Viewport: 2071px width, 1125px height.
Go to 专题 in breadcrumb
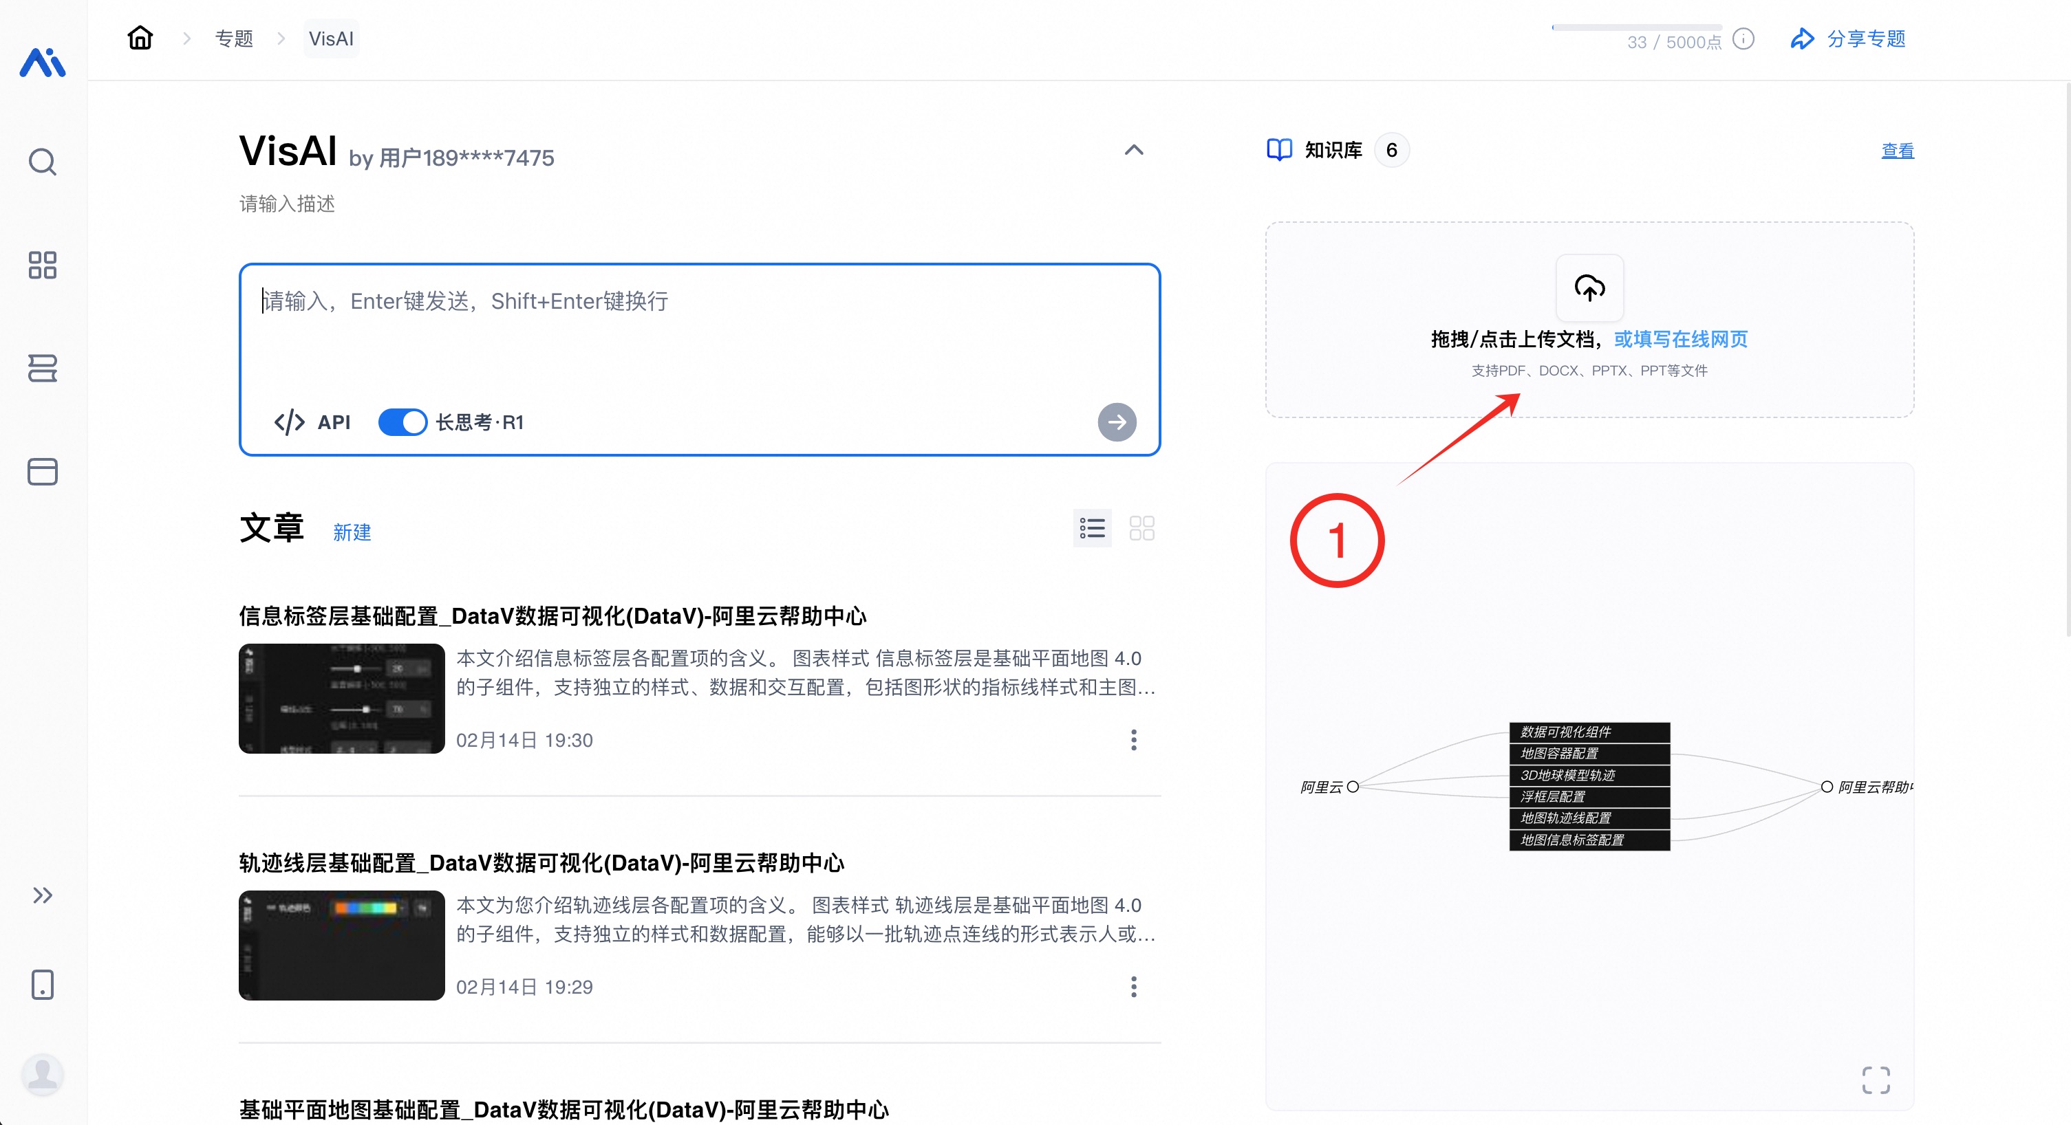pyautogui.click(x=234, y=39)
